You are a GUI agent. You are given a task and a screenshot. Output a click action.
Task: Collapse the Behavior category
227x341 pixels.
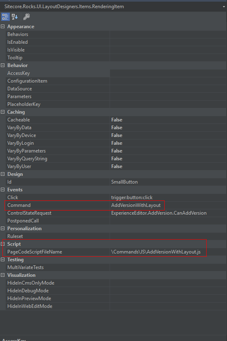point(2,65)
